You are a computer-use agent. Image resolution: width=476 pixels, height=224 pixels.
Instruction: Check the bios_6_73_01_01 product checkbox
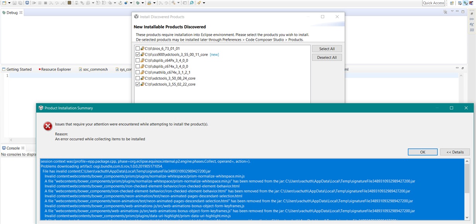[137, 49]
